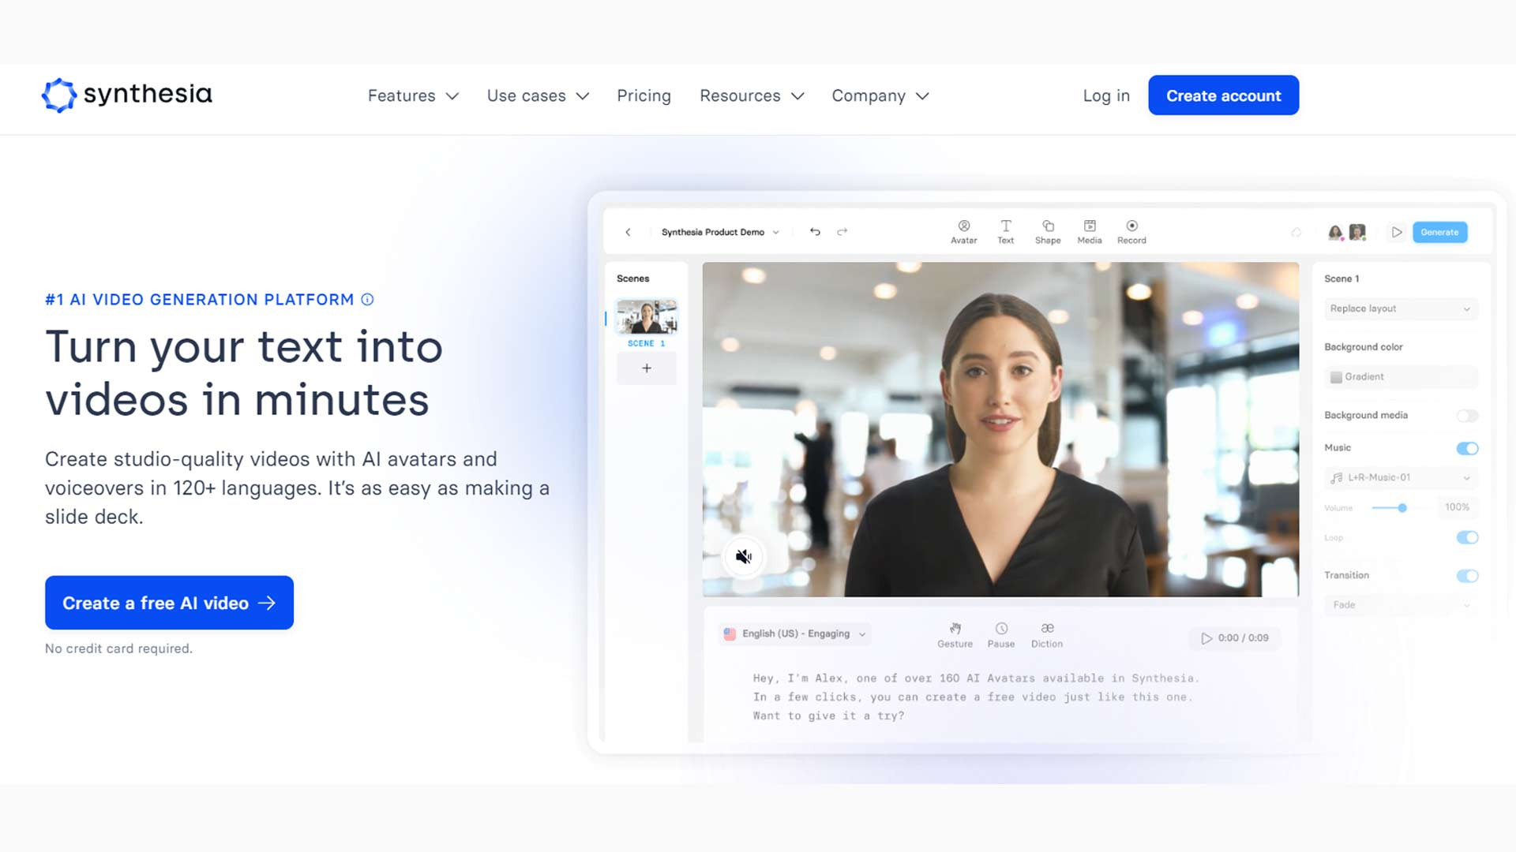This screenshot has width=1516, height=852.
Task: Toggle the Music switch
Action: pos(1467,448)
